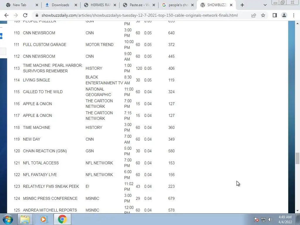Click the browser forward arrow

pyautogui.click(x=16, y=15)
